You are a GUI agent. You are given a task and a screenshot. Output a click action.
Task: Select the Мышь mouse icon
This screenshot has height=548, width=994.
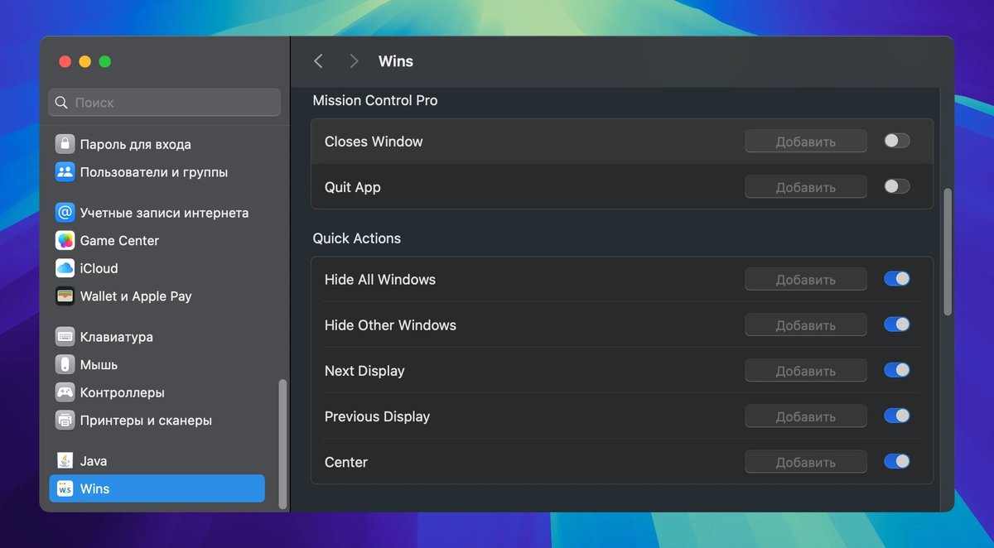(65, 365)
